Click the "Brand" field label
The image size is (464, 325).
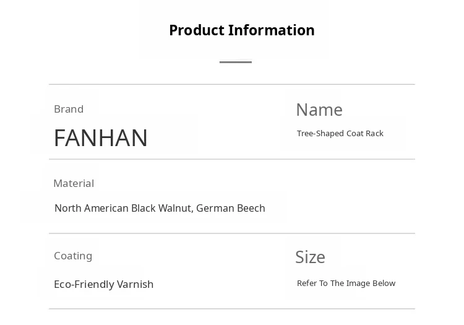pyautogui.click(x=69, y=109)
